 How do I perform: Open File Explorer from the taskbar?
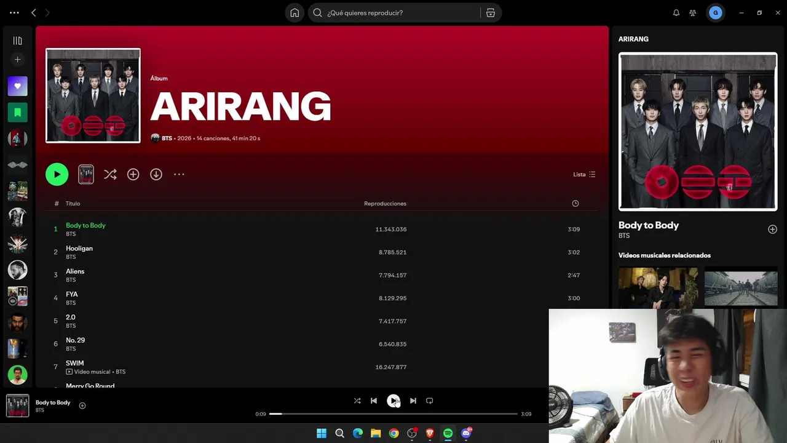376,433
